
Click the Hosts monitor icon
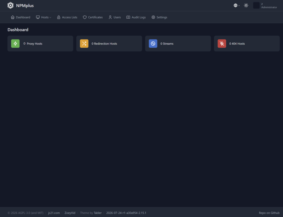38,17
